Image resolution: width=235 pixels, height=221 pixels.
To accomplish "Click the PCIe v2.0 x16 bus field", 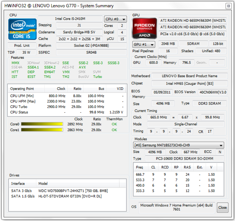I will (193, 34).
